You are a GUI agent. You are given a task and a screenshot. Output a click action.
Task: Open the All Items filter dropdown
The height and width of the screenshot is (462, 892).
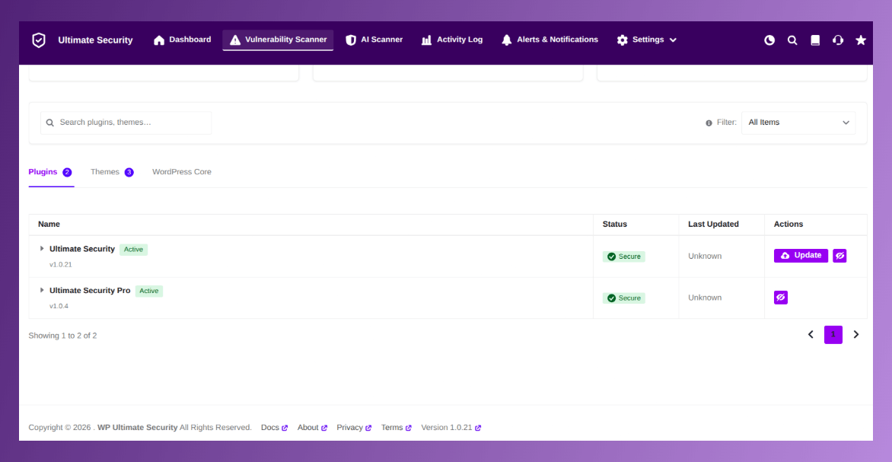[x=798, y=123]
